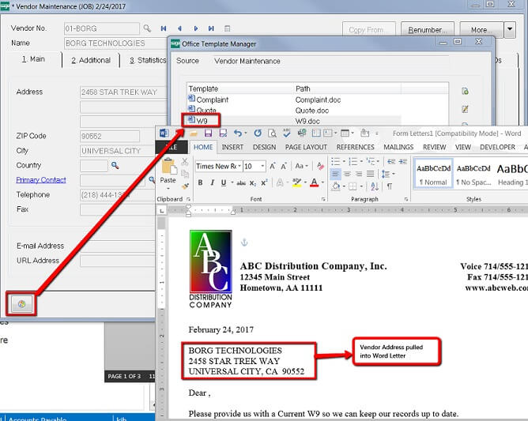Select the W9 template row
The image size is (528, 421).
(295, 121)
